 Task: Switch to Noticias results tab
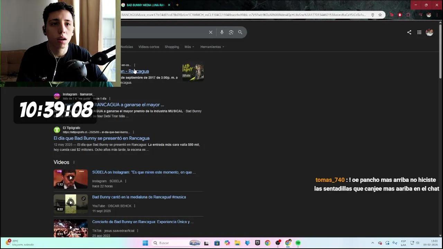click(127, 47)
